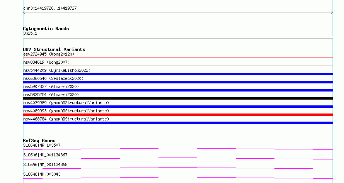Viewport: 344px width, 183px height.
Task: Click the SLC6A6|NR_103507 transcript label
Action: [42, 145]
